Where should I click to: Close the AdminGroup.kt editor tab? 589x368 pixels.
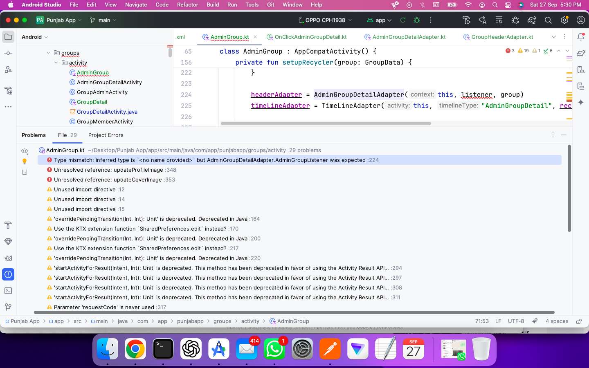255,37
